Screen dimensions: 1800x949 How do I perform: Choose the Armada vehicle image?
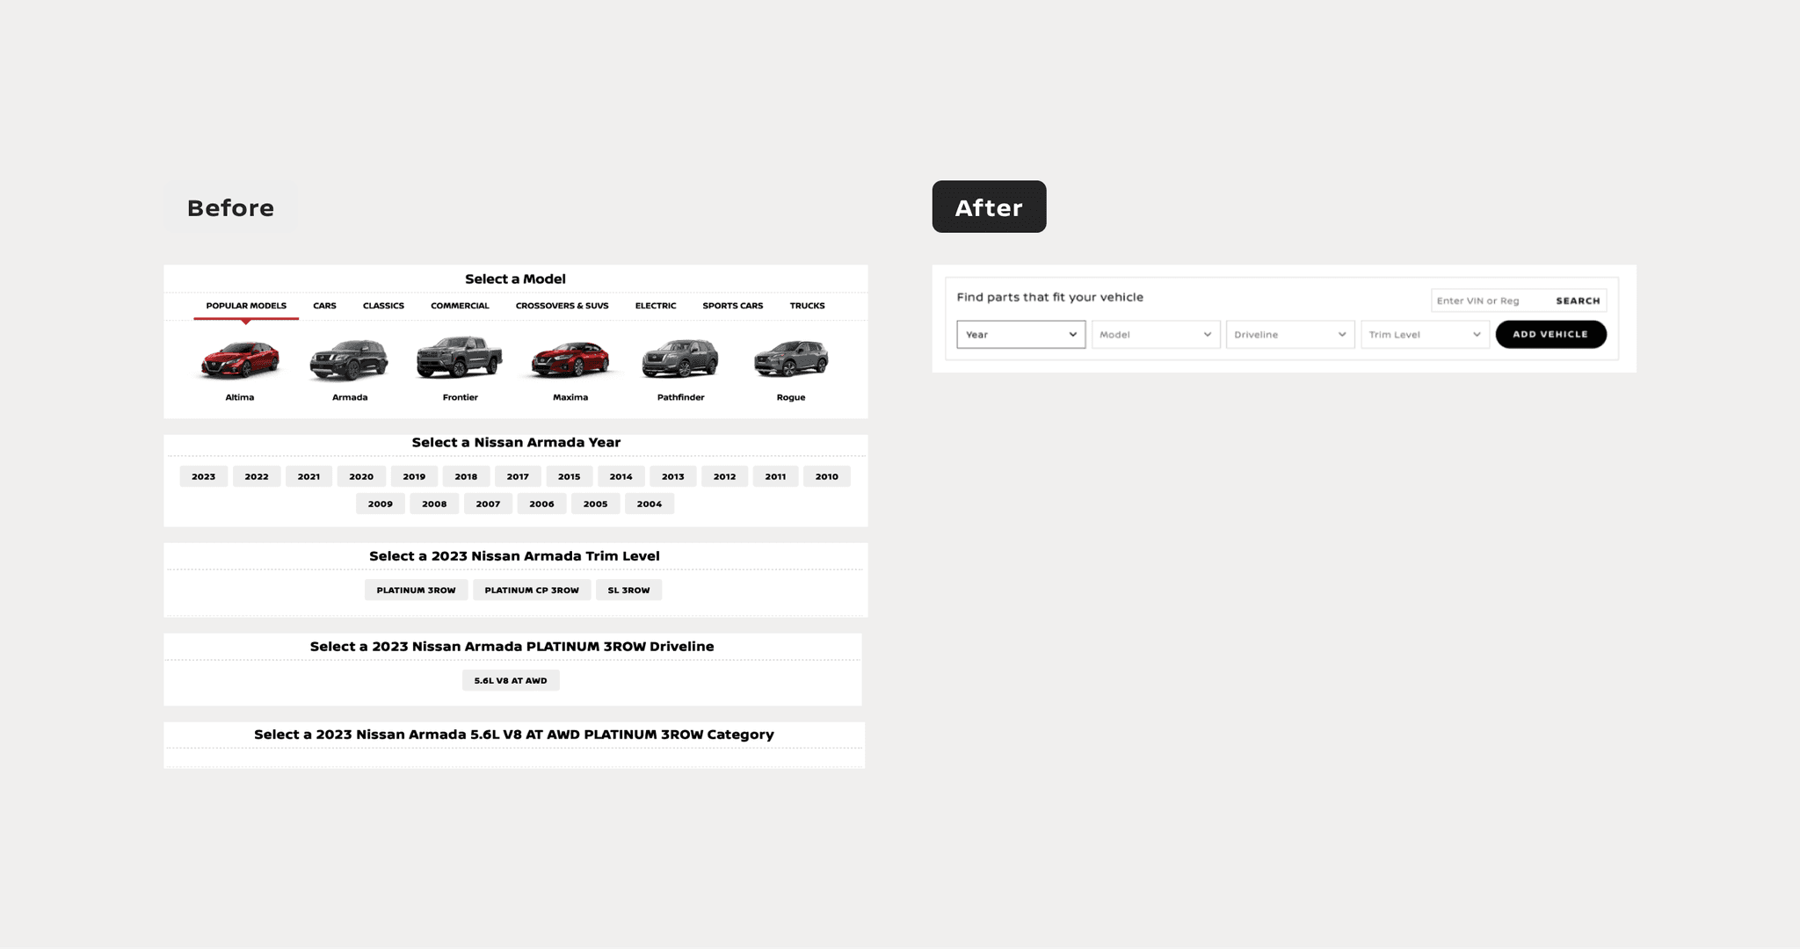point(349,359)
